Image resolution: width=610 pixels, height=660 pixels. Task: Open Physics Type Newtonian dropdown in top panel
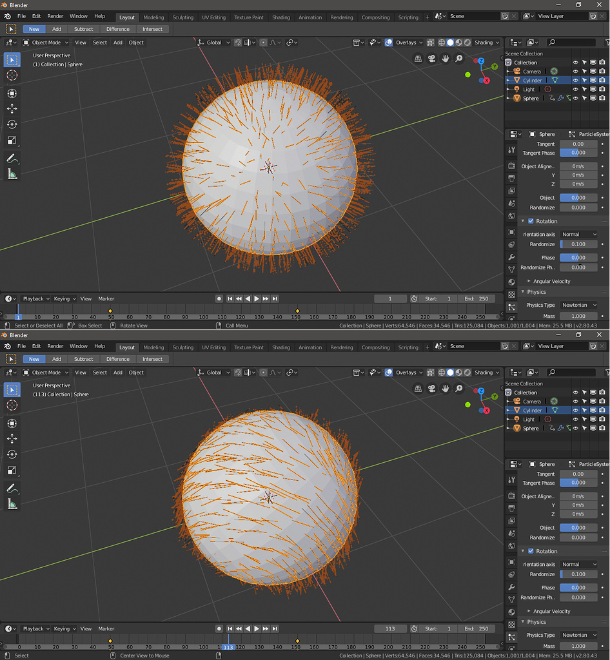(x=579, y=305)
